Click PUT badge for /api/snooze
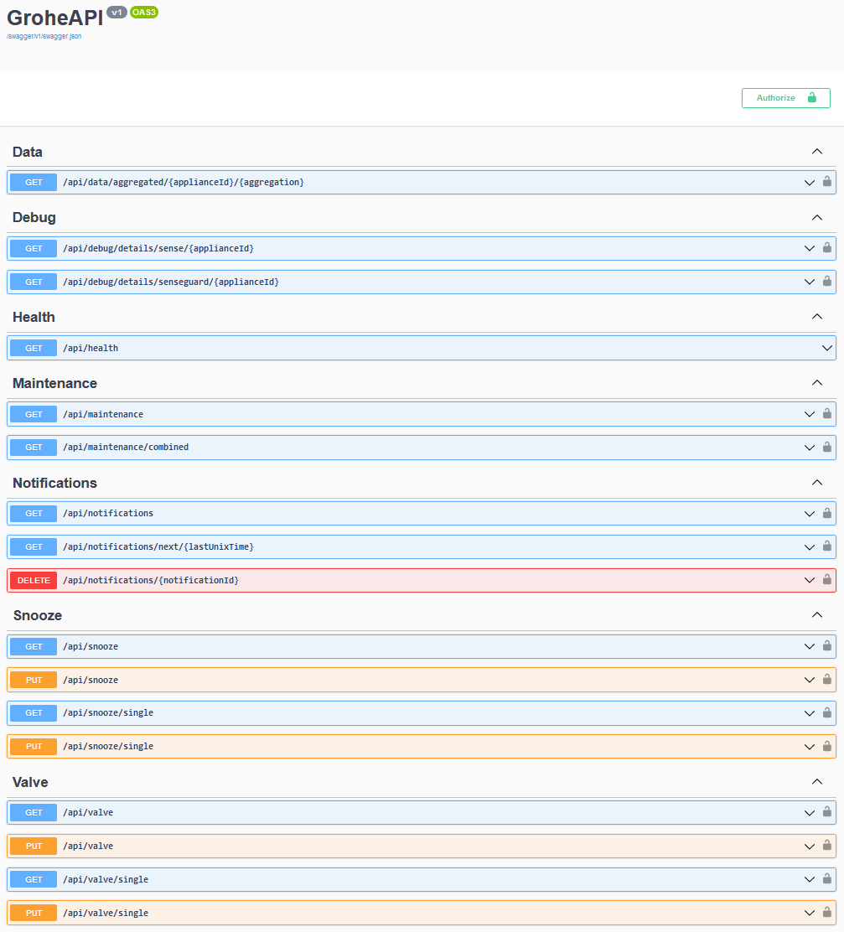The image size is (844, 932). tap(34, 680)
